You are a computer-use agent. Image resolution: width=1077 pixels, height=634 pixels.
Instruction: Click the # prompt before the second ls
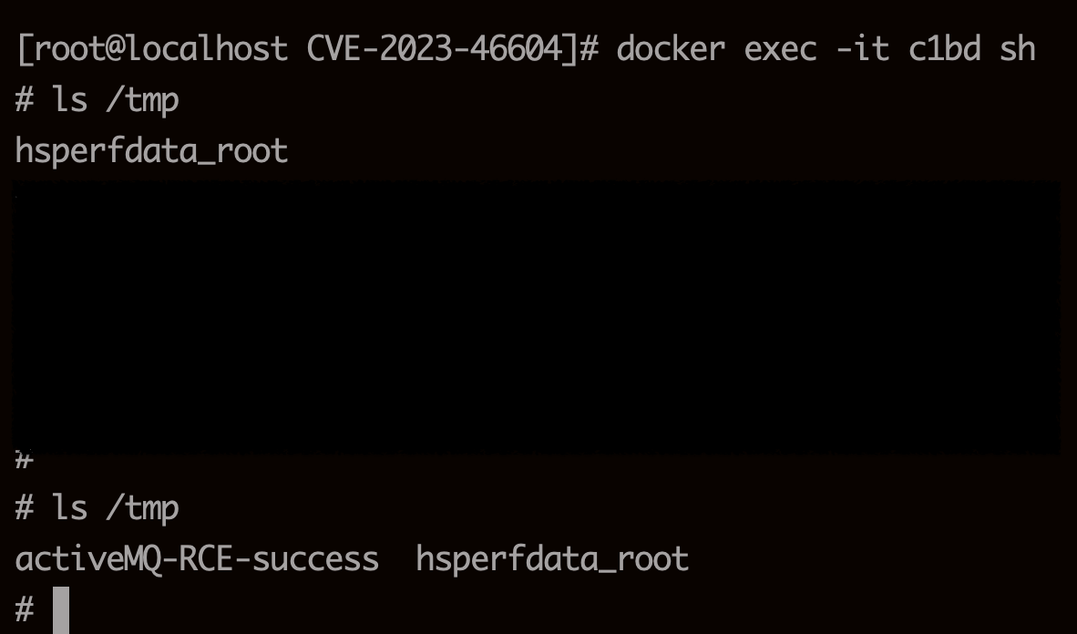click(25, 507)
